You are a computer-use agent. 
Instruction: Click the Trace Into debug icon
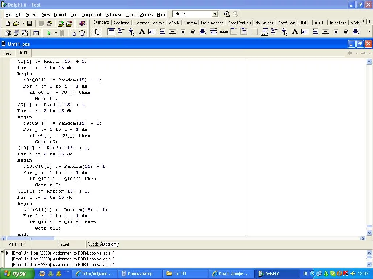click(x=74, y=33)
